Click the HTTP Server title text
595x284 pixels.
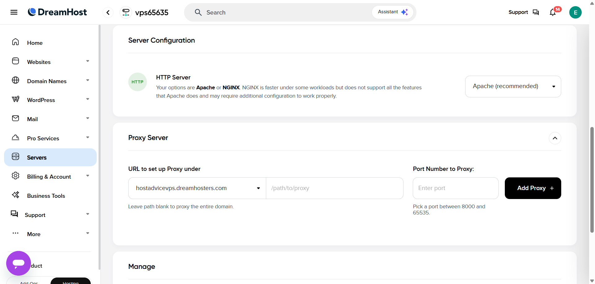click(x=173, y=78)
